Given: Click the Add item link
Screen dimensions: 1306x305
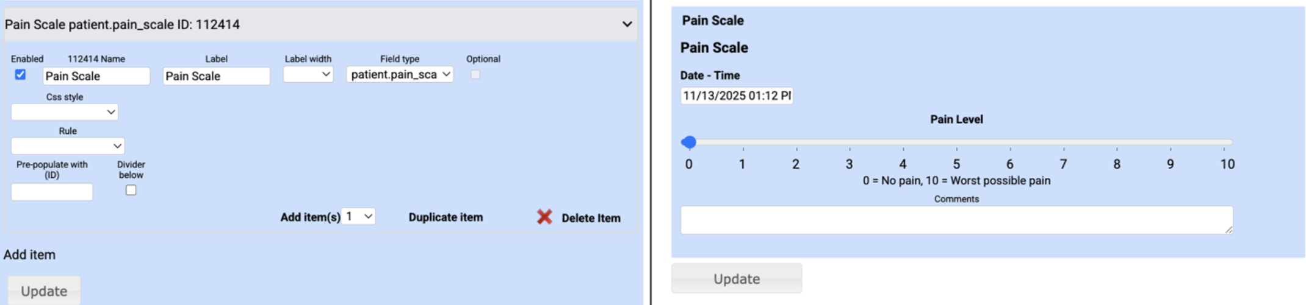Looking at the screenshot, I should coord(29,254).
